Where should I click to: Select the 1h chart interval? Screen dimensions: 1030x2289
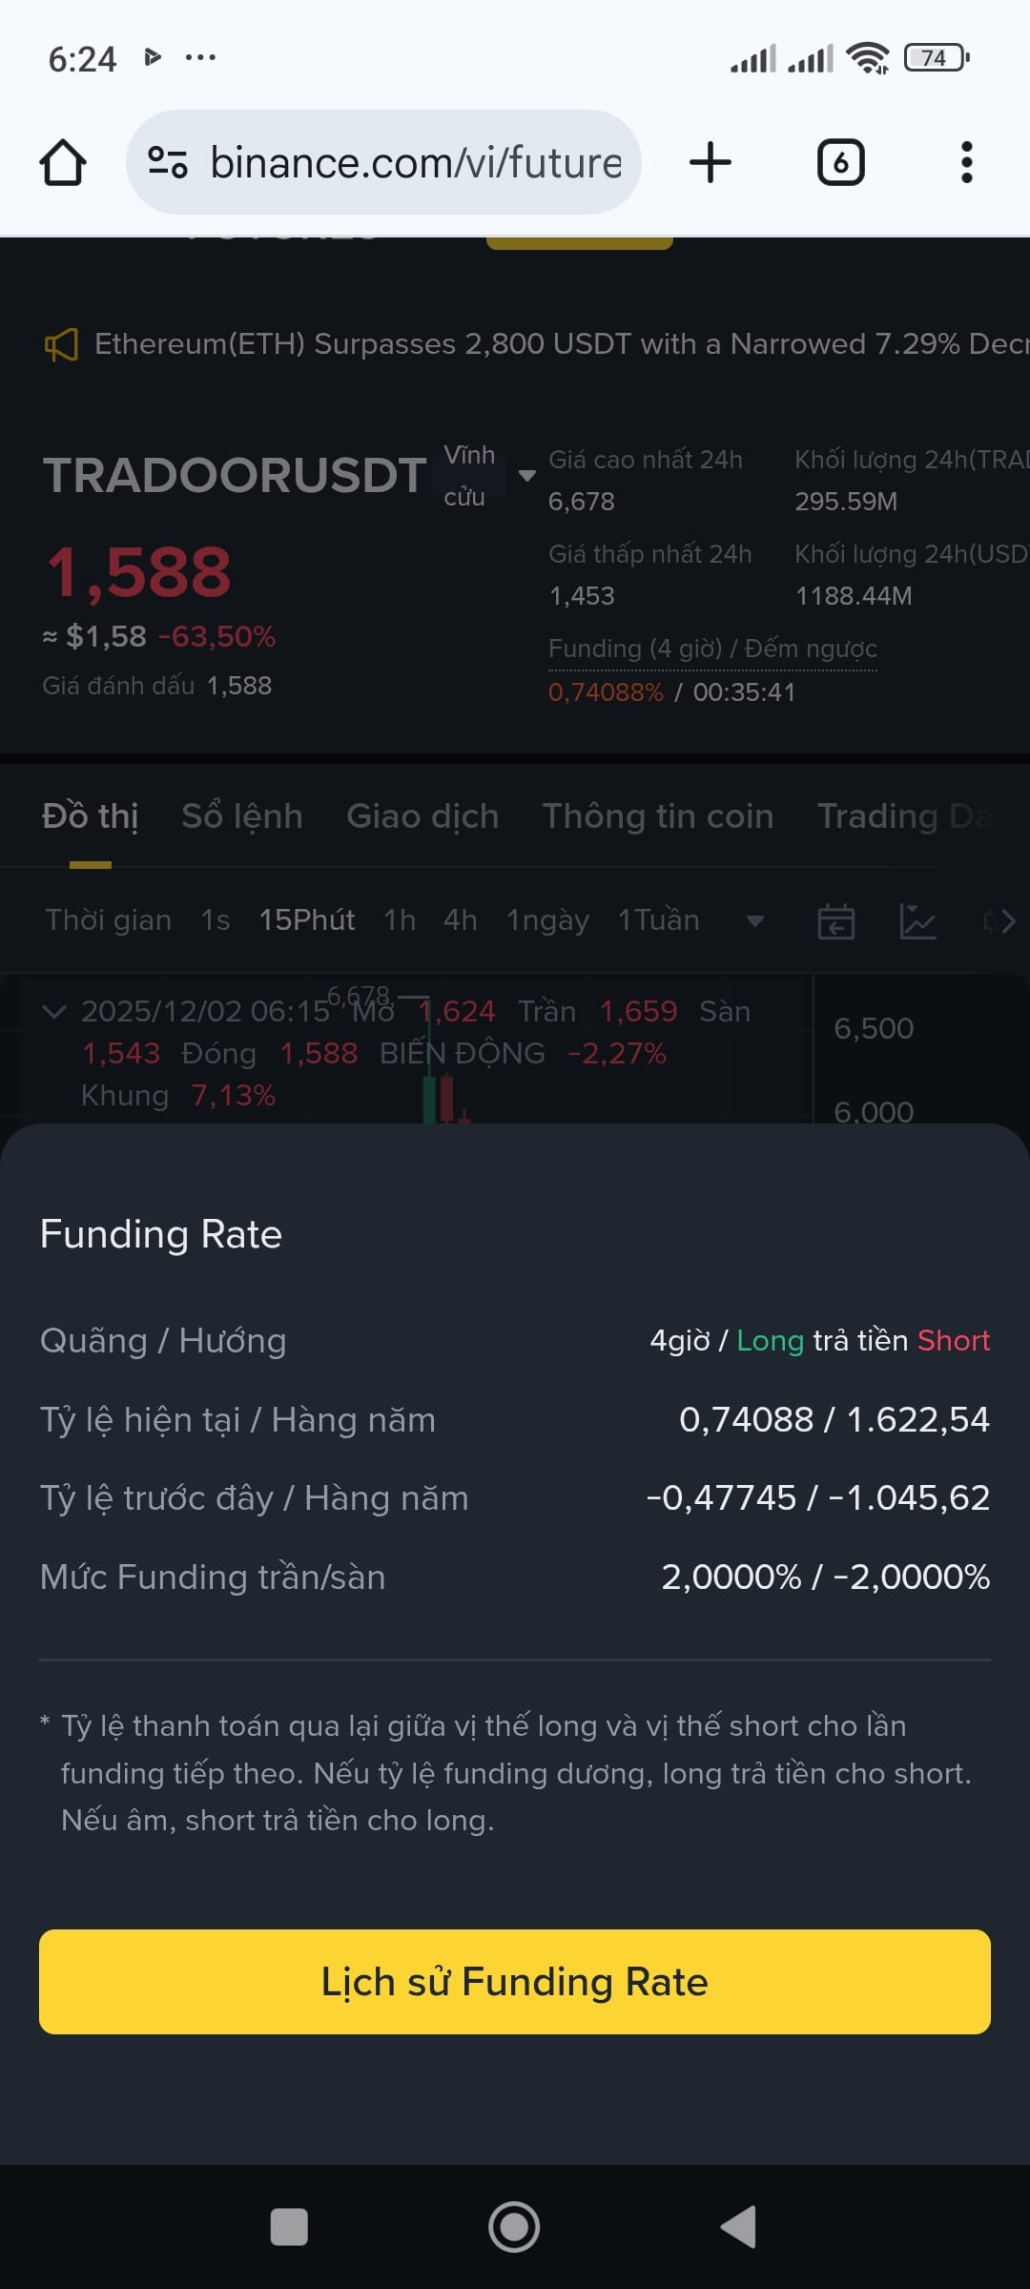click(x=400, y=920)
